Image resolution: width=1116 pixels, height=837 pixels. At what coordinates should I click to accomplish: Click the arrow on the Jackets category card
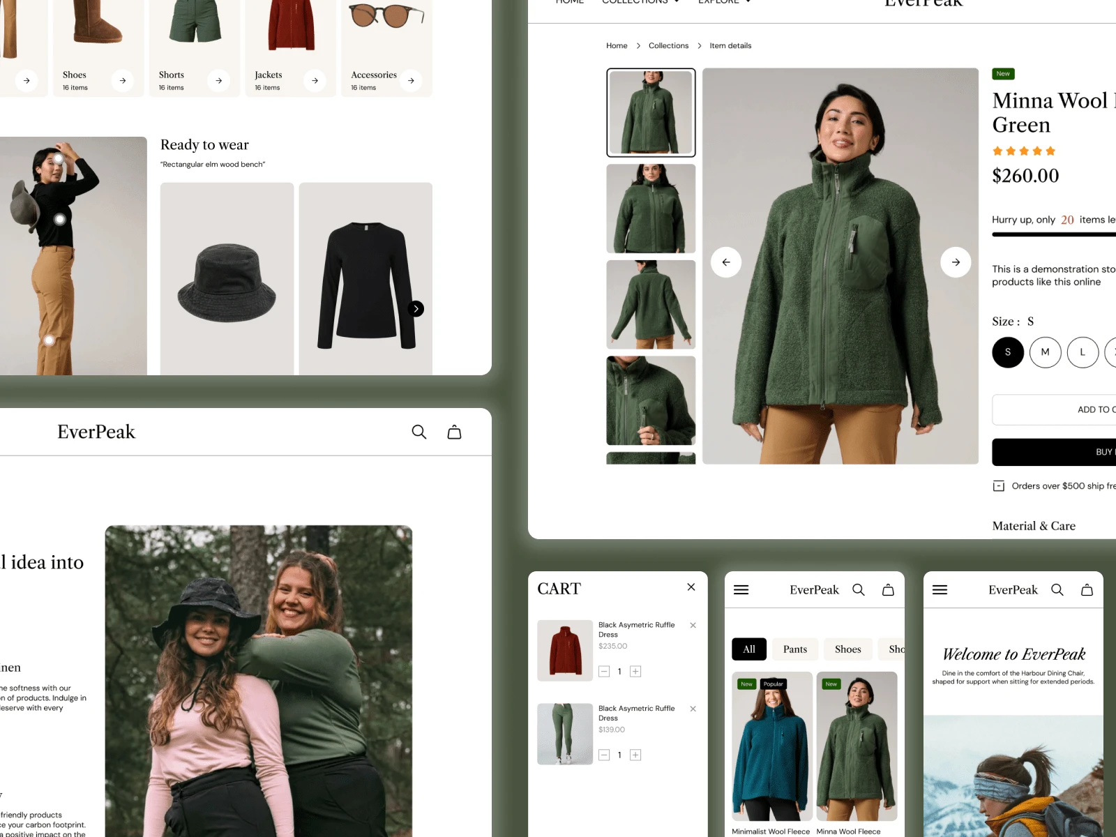[x=315, y=81]
